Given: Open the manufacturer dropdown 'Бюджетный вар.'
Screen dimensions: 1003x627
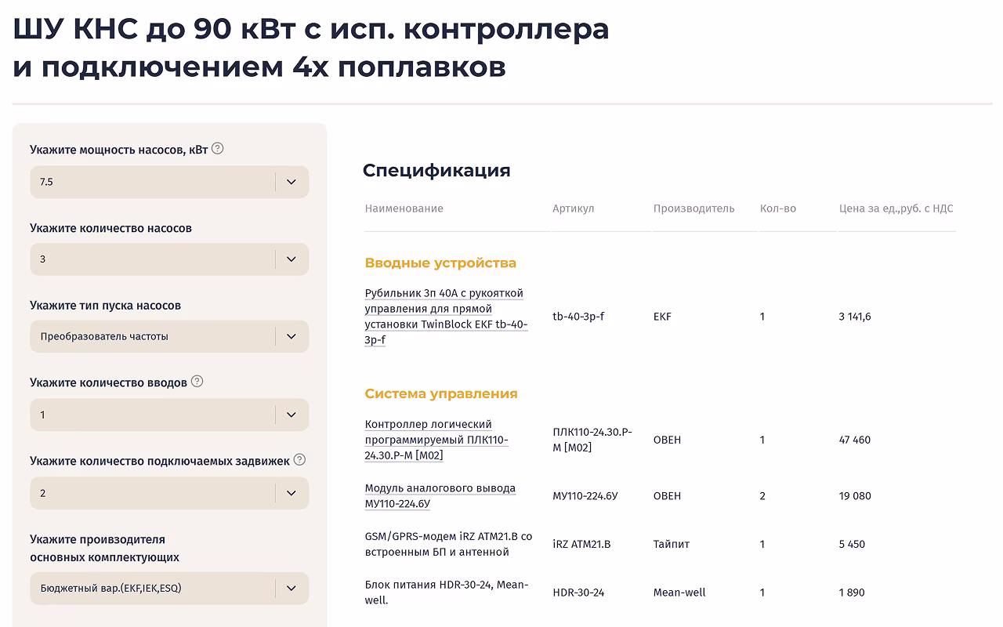Looking at the screenshot, I should (169, 588).
